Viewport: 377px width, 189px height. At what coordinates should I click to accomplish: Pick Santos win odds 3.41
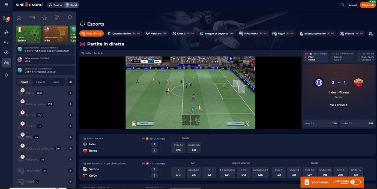[x=178, y=172]
